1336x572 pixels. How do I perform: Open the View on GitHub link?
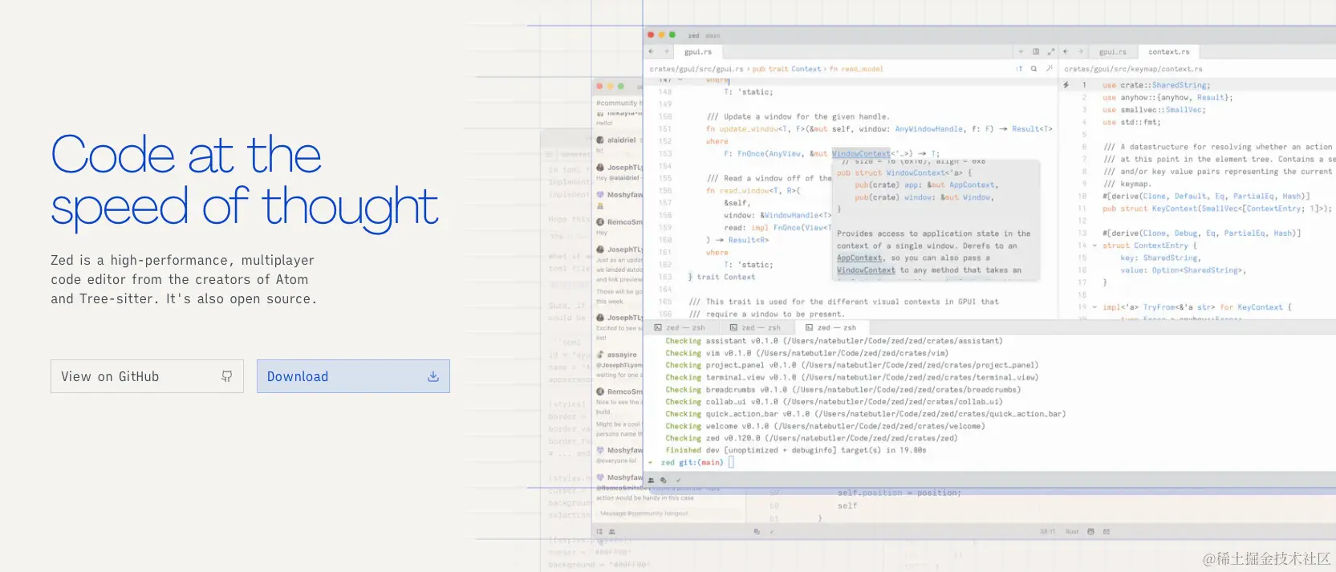coord(147,376)
